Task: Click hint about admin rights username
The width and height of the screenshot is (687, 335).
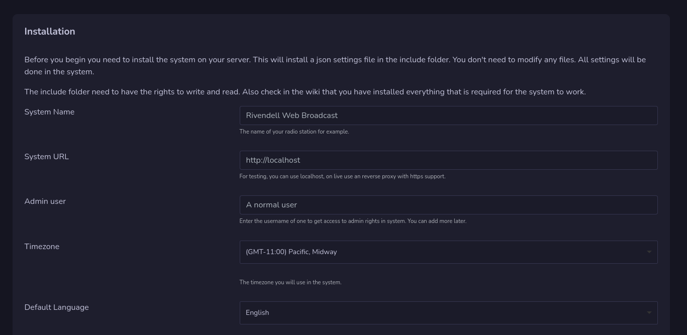Action: click(353, 221)
